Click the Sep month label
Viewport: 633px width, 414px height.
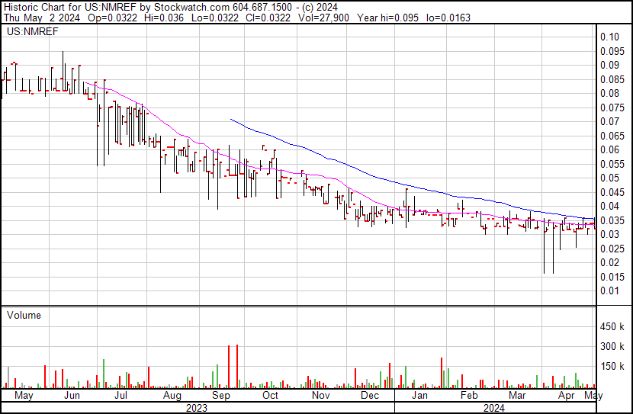point(221,396)
